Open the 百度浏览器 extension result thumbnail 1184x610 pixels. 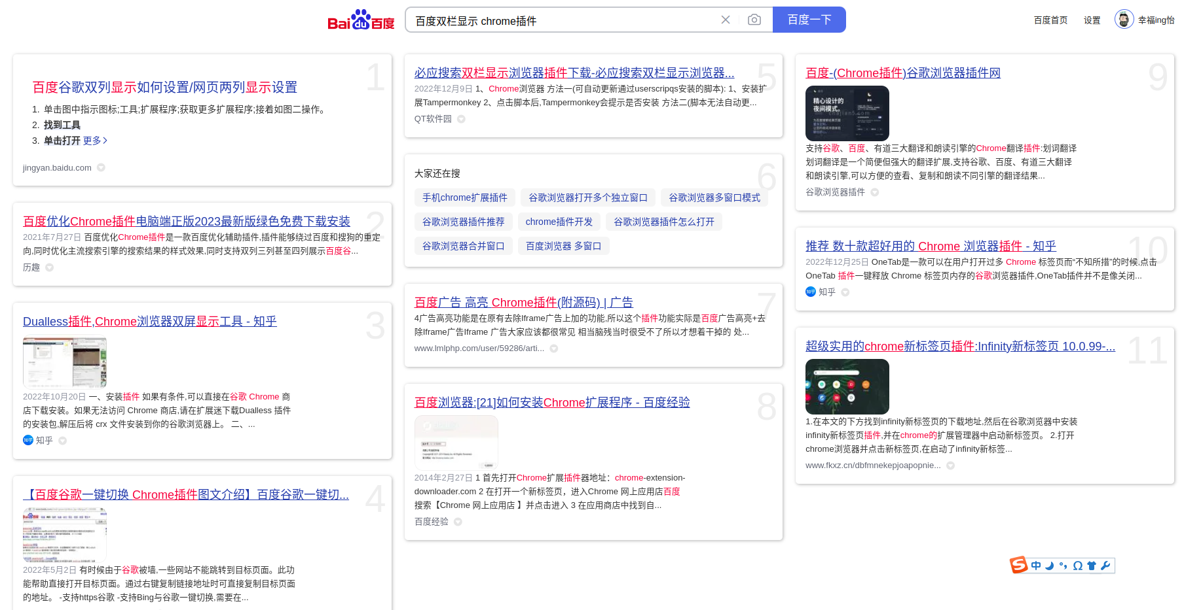pos(456,442)
